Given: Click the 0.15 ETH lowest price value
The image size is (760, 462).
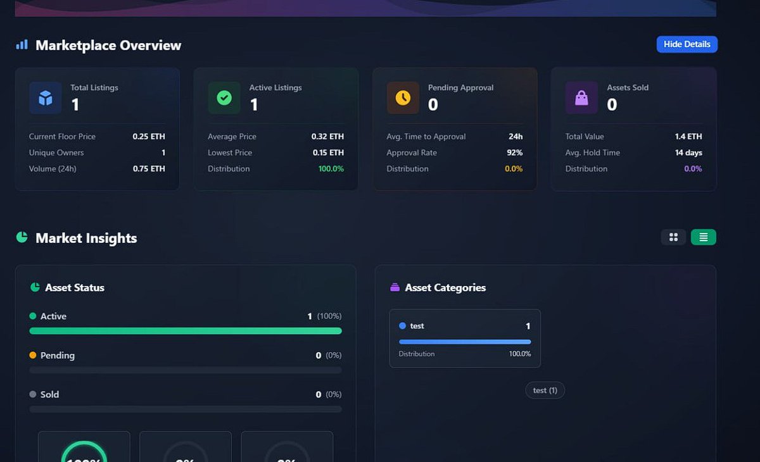Looking at the screenshot, I should pos(328,153).
